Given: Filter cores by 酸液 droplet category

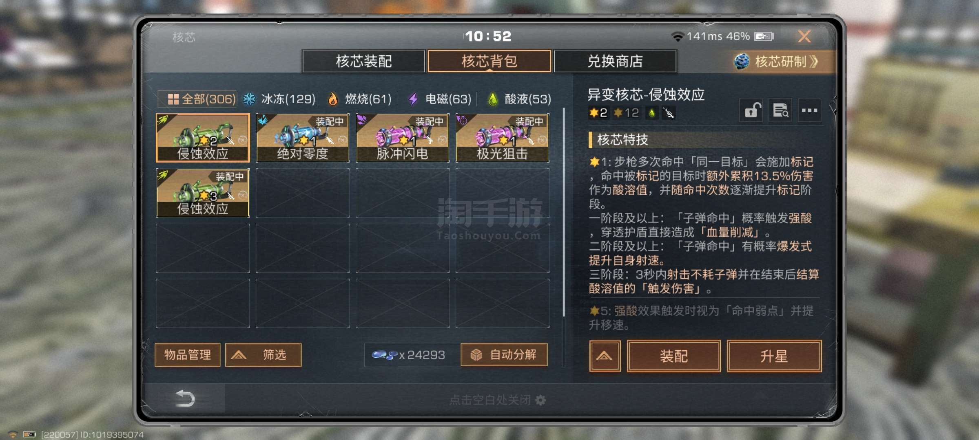Looking at the screenshot, I should point(519,99).
